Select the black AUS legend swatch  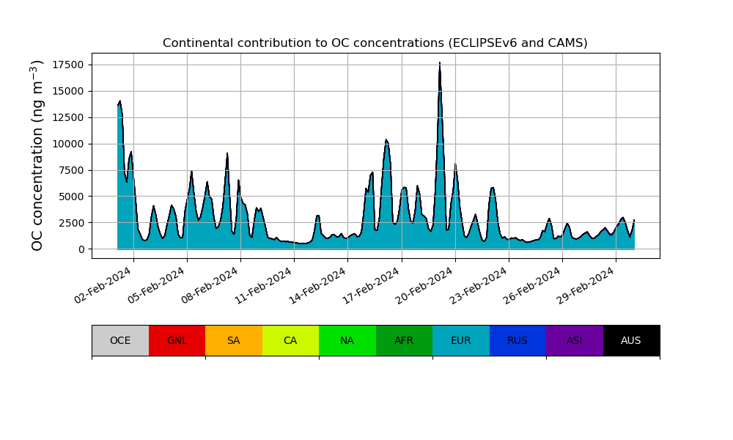[x=631, y=340]
